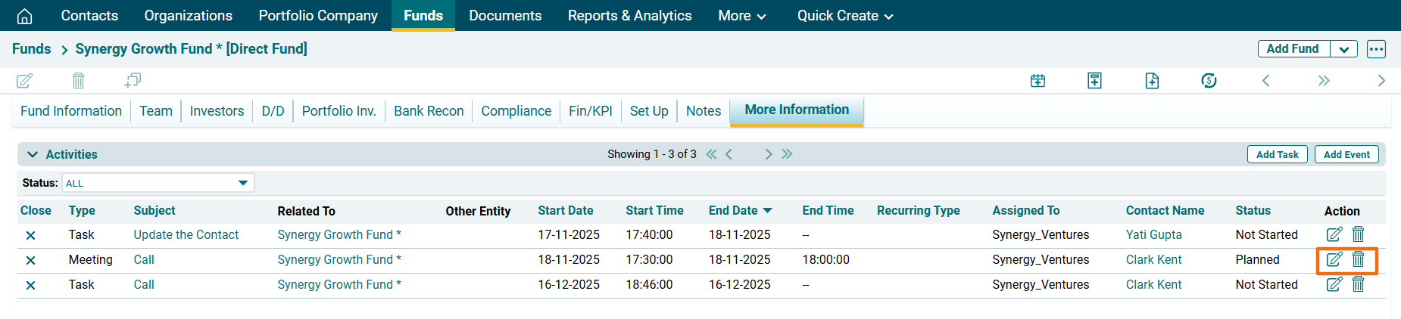This screenshot has width=1401, height=319.
Task: Click the home icon in the navigation bar
Action: pos(24,16)
